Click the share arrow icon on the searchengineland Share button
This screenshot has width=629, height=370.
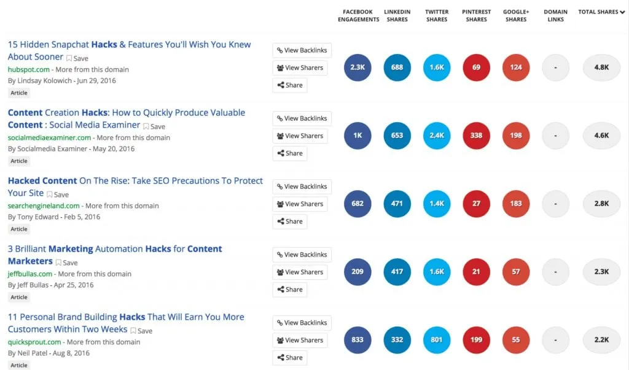tap(280, 222)
